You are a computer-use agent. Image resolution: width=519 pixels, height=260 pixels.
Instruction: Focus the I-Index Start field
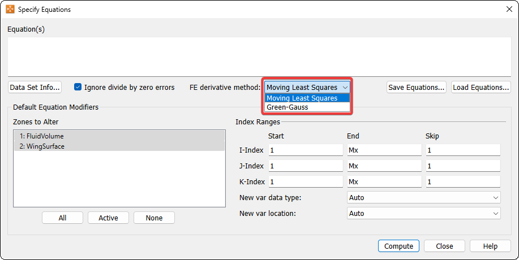tap(306, 150)
